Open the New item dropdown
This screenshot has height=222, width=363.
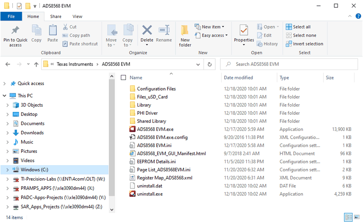210,26
